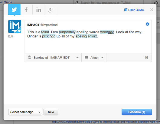Click the misspelled word tesst
The height and width of the screenshot is (124, 160).
(x=45, y=32)
